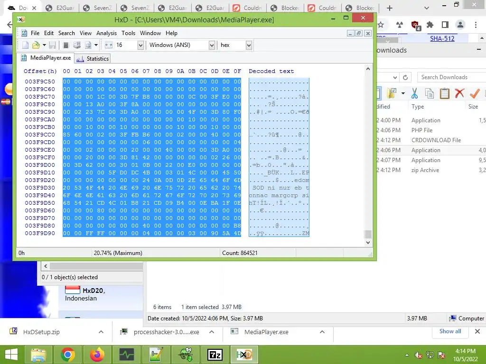Click the Open disk image icon
The height and width of the screenshot is (364, 486).
[x=88, y=45]
